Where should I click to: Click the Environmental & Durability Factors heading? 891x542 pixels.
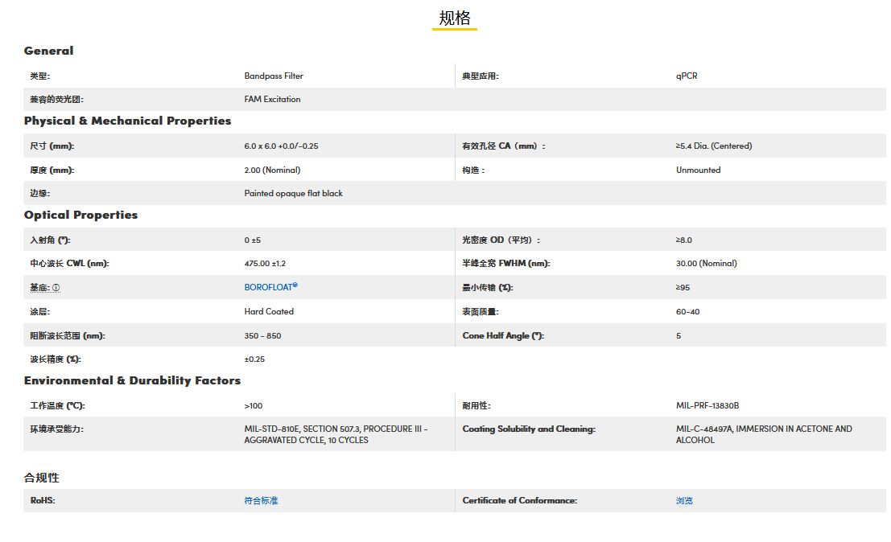(x=132, y=380)
